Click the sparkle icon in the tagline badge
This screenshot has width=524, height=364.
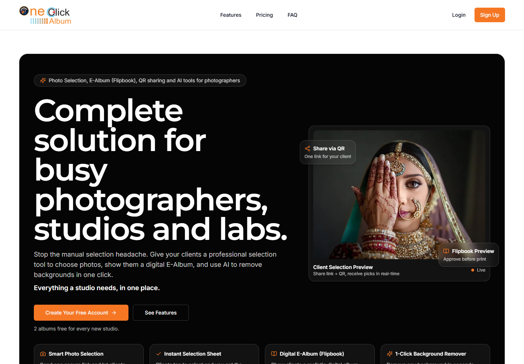click(x=43, y=80)
